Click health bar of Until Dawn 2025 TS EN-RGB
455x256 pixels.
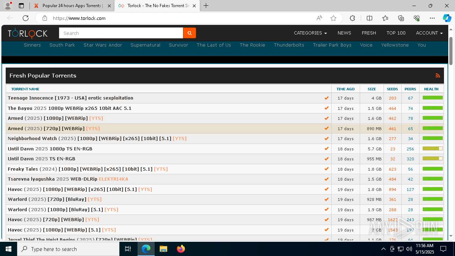click(433, 158)
